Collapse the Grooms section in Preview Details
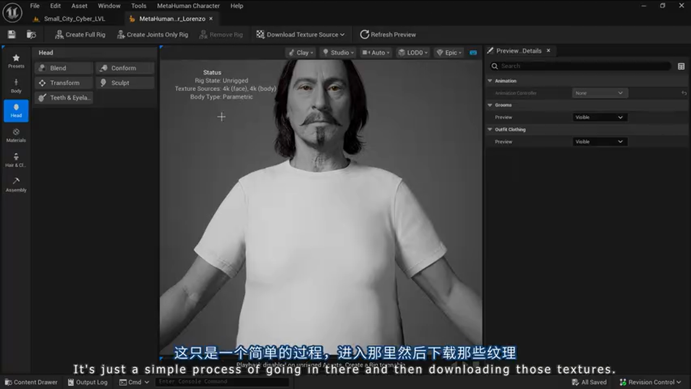 pyautogui.click(x=490, y=105)
